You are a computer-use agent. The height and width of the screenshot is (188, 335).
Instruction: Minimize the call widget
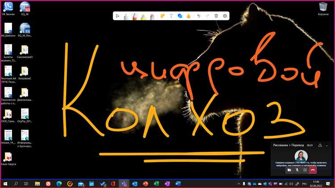(x=327, y=146)
